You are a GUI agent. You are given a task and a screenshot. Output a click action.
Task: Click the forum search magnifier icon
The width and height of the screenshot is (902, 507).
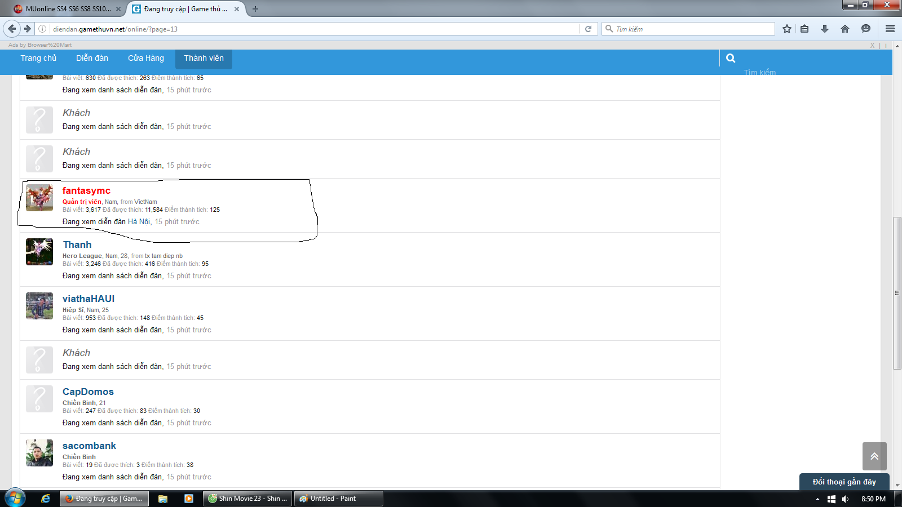pos(731,58)
